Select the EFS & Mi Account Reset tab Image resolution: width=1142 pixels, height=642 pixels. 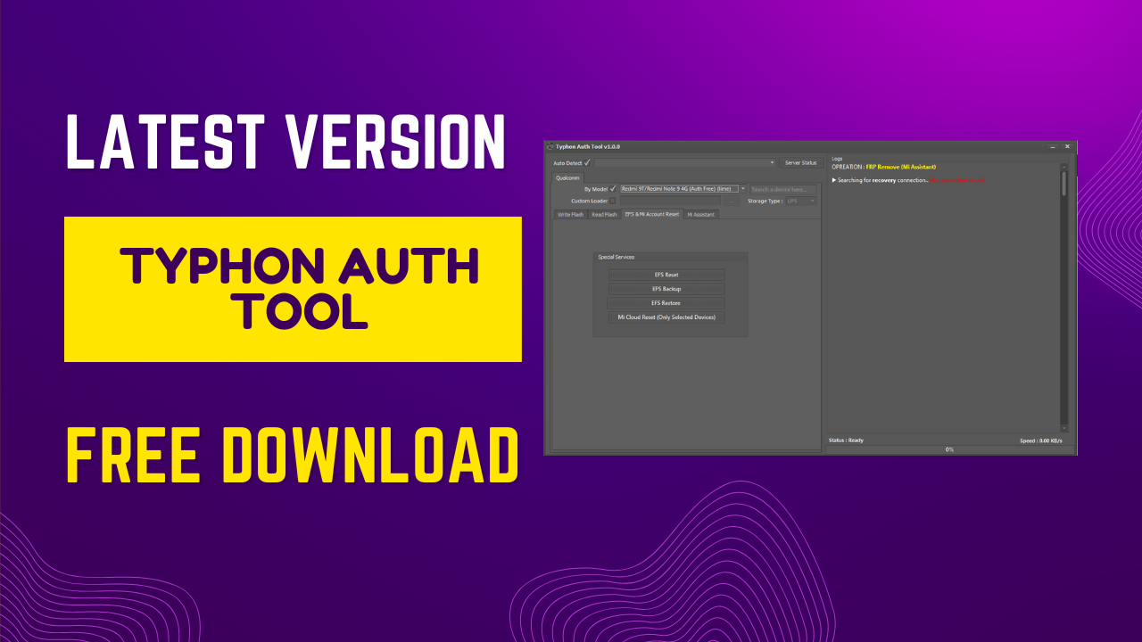point(651,214)
